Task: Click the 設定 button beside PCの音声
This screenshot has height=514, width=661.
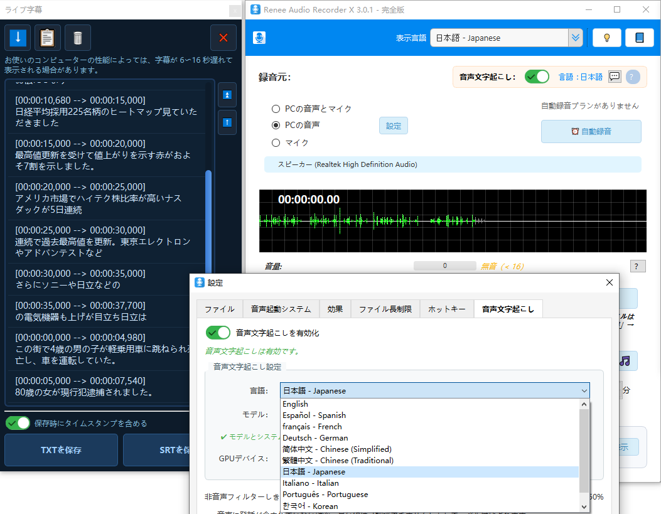Action: pyautogui.click(x=394, y=126)
